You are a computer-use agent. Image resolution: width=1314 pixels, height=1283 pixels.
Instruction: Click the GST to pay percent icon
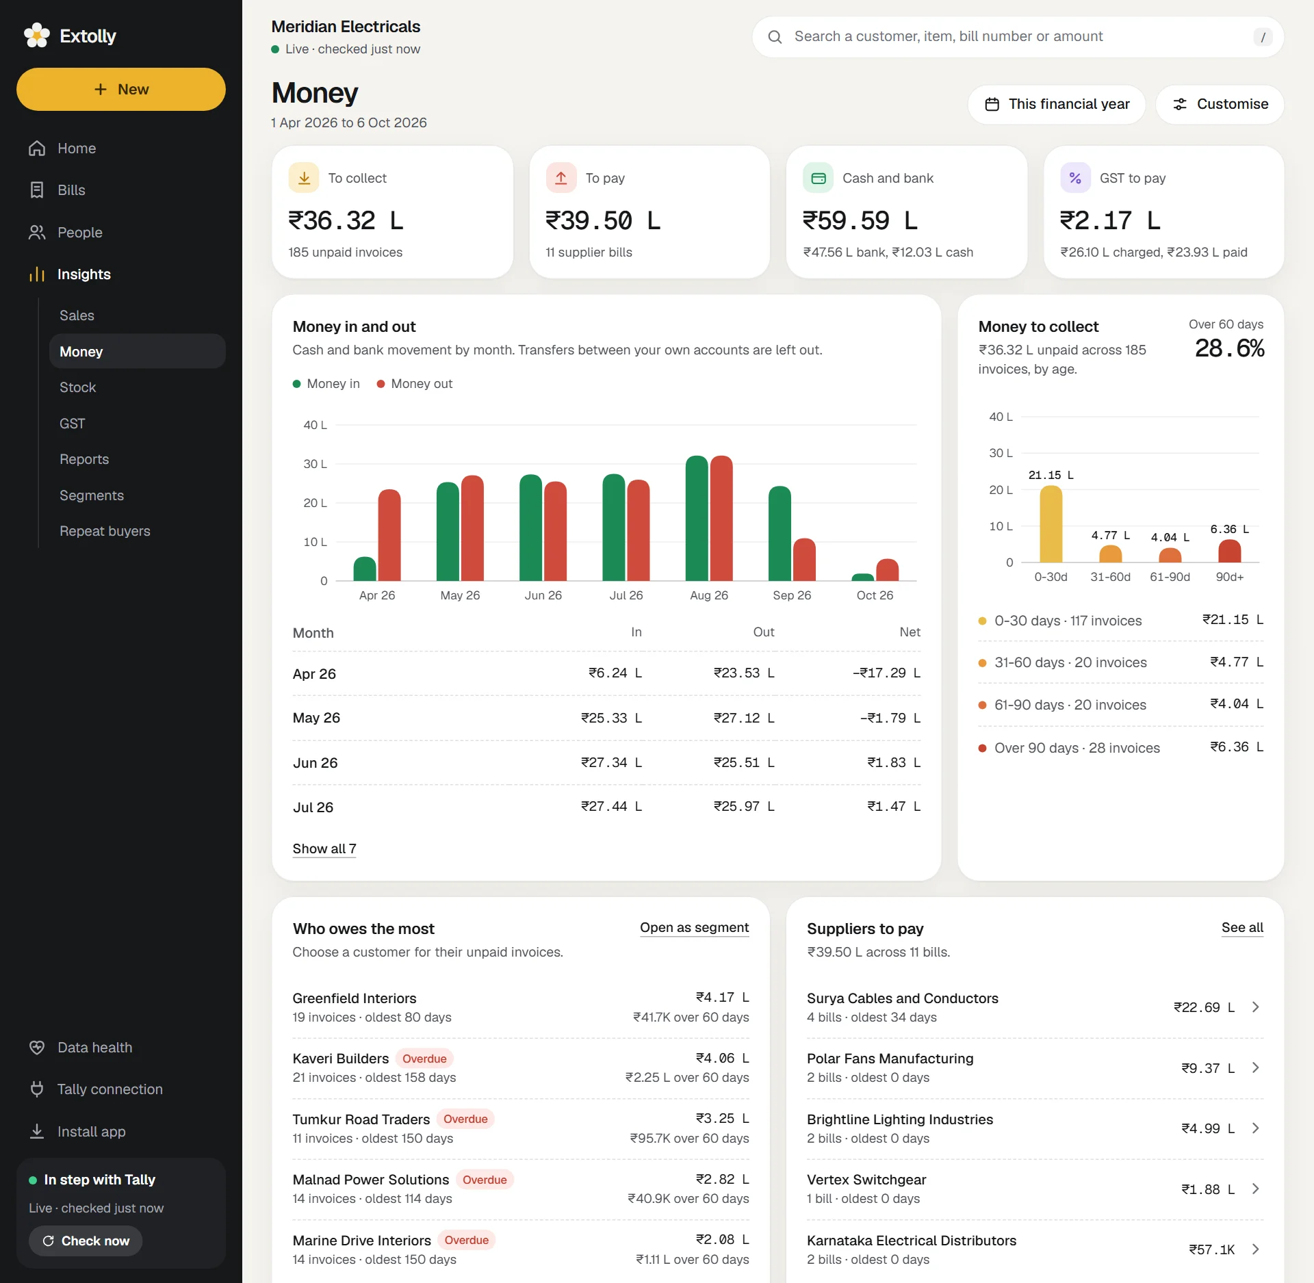pyautogui.click(x=1075, y=178)
